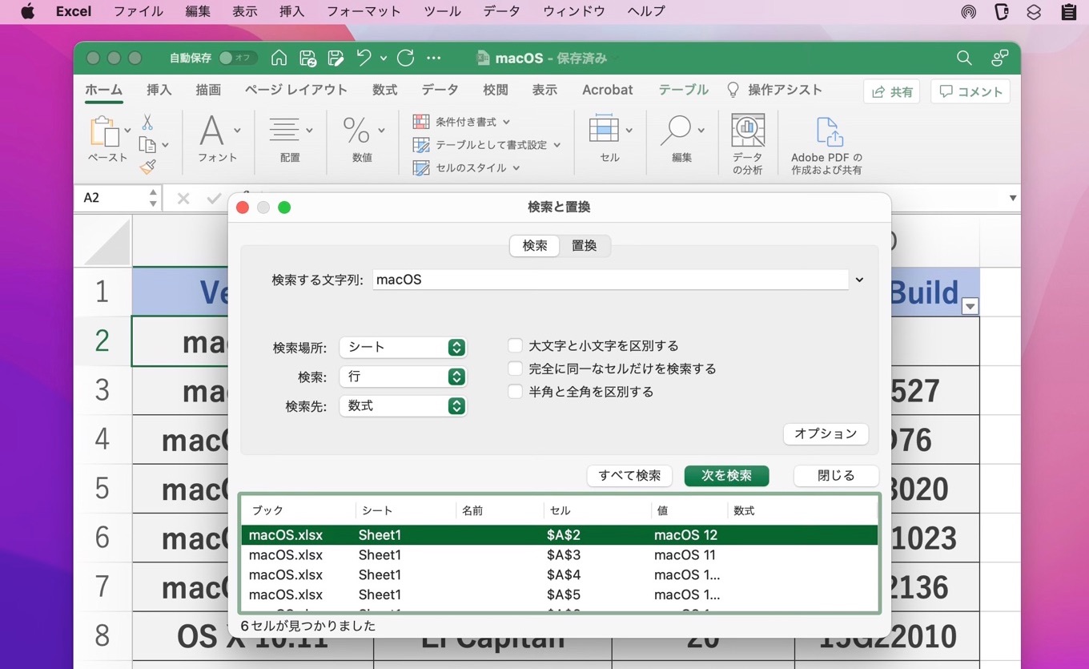
Task: Open the clipboard icon in macOS menu bar
Action: pos(1068,11)
